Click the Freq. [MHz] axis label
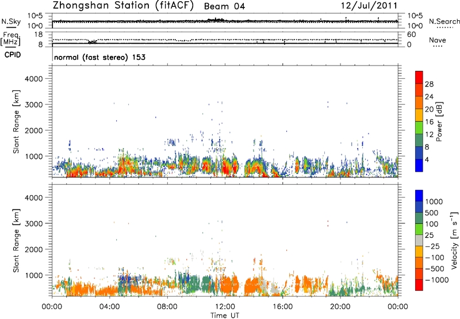Viewport: 460px width, 319px height. [x=10, y=39]
